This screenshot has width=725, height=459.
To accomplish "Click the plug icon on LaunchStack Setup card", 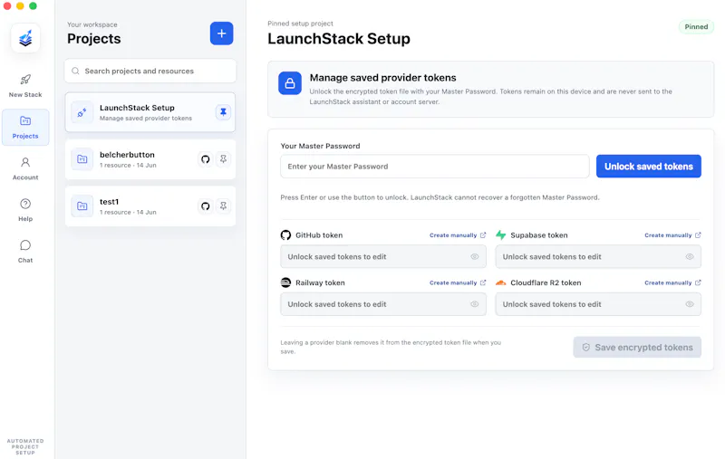I will tap(82, 112).
